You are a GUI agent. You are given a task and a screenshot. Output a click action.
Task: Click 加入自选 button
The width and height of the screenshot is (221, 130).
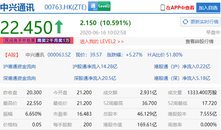click(x=208, y=8)
